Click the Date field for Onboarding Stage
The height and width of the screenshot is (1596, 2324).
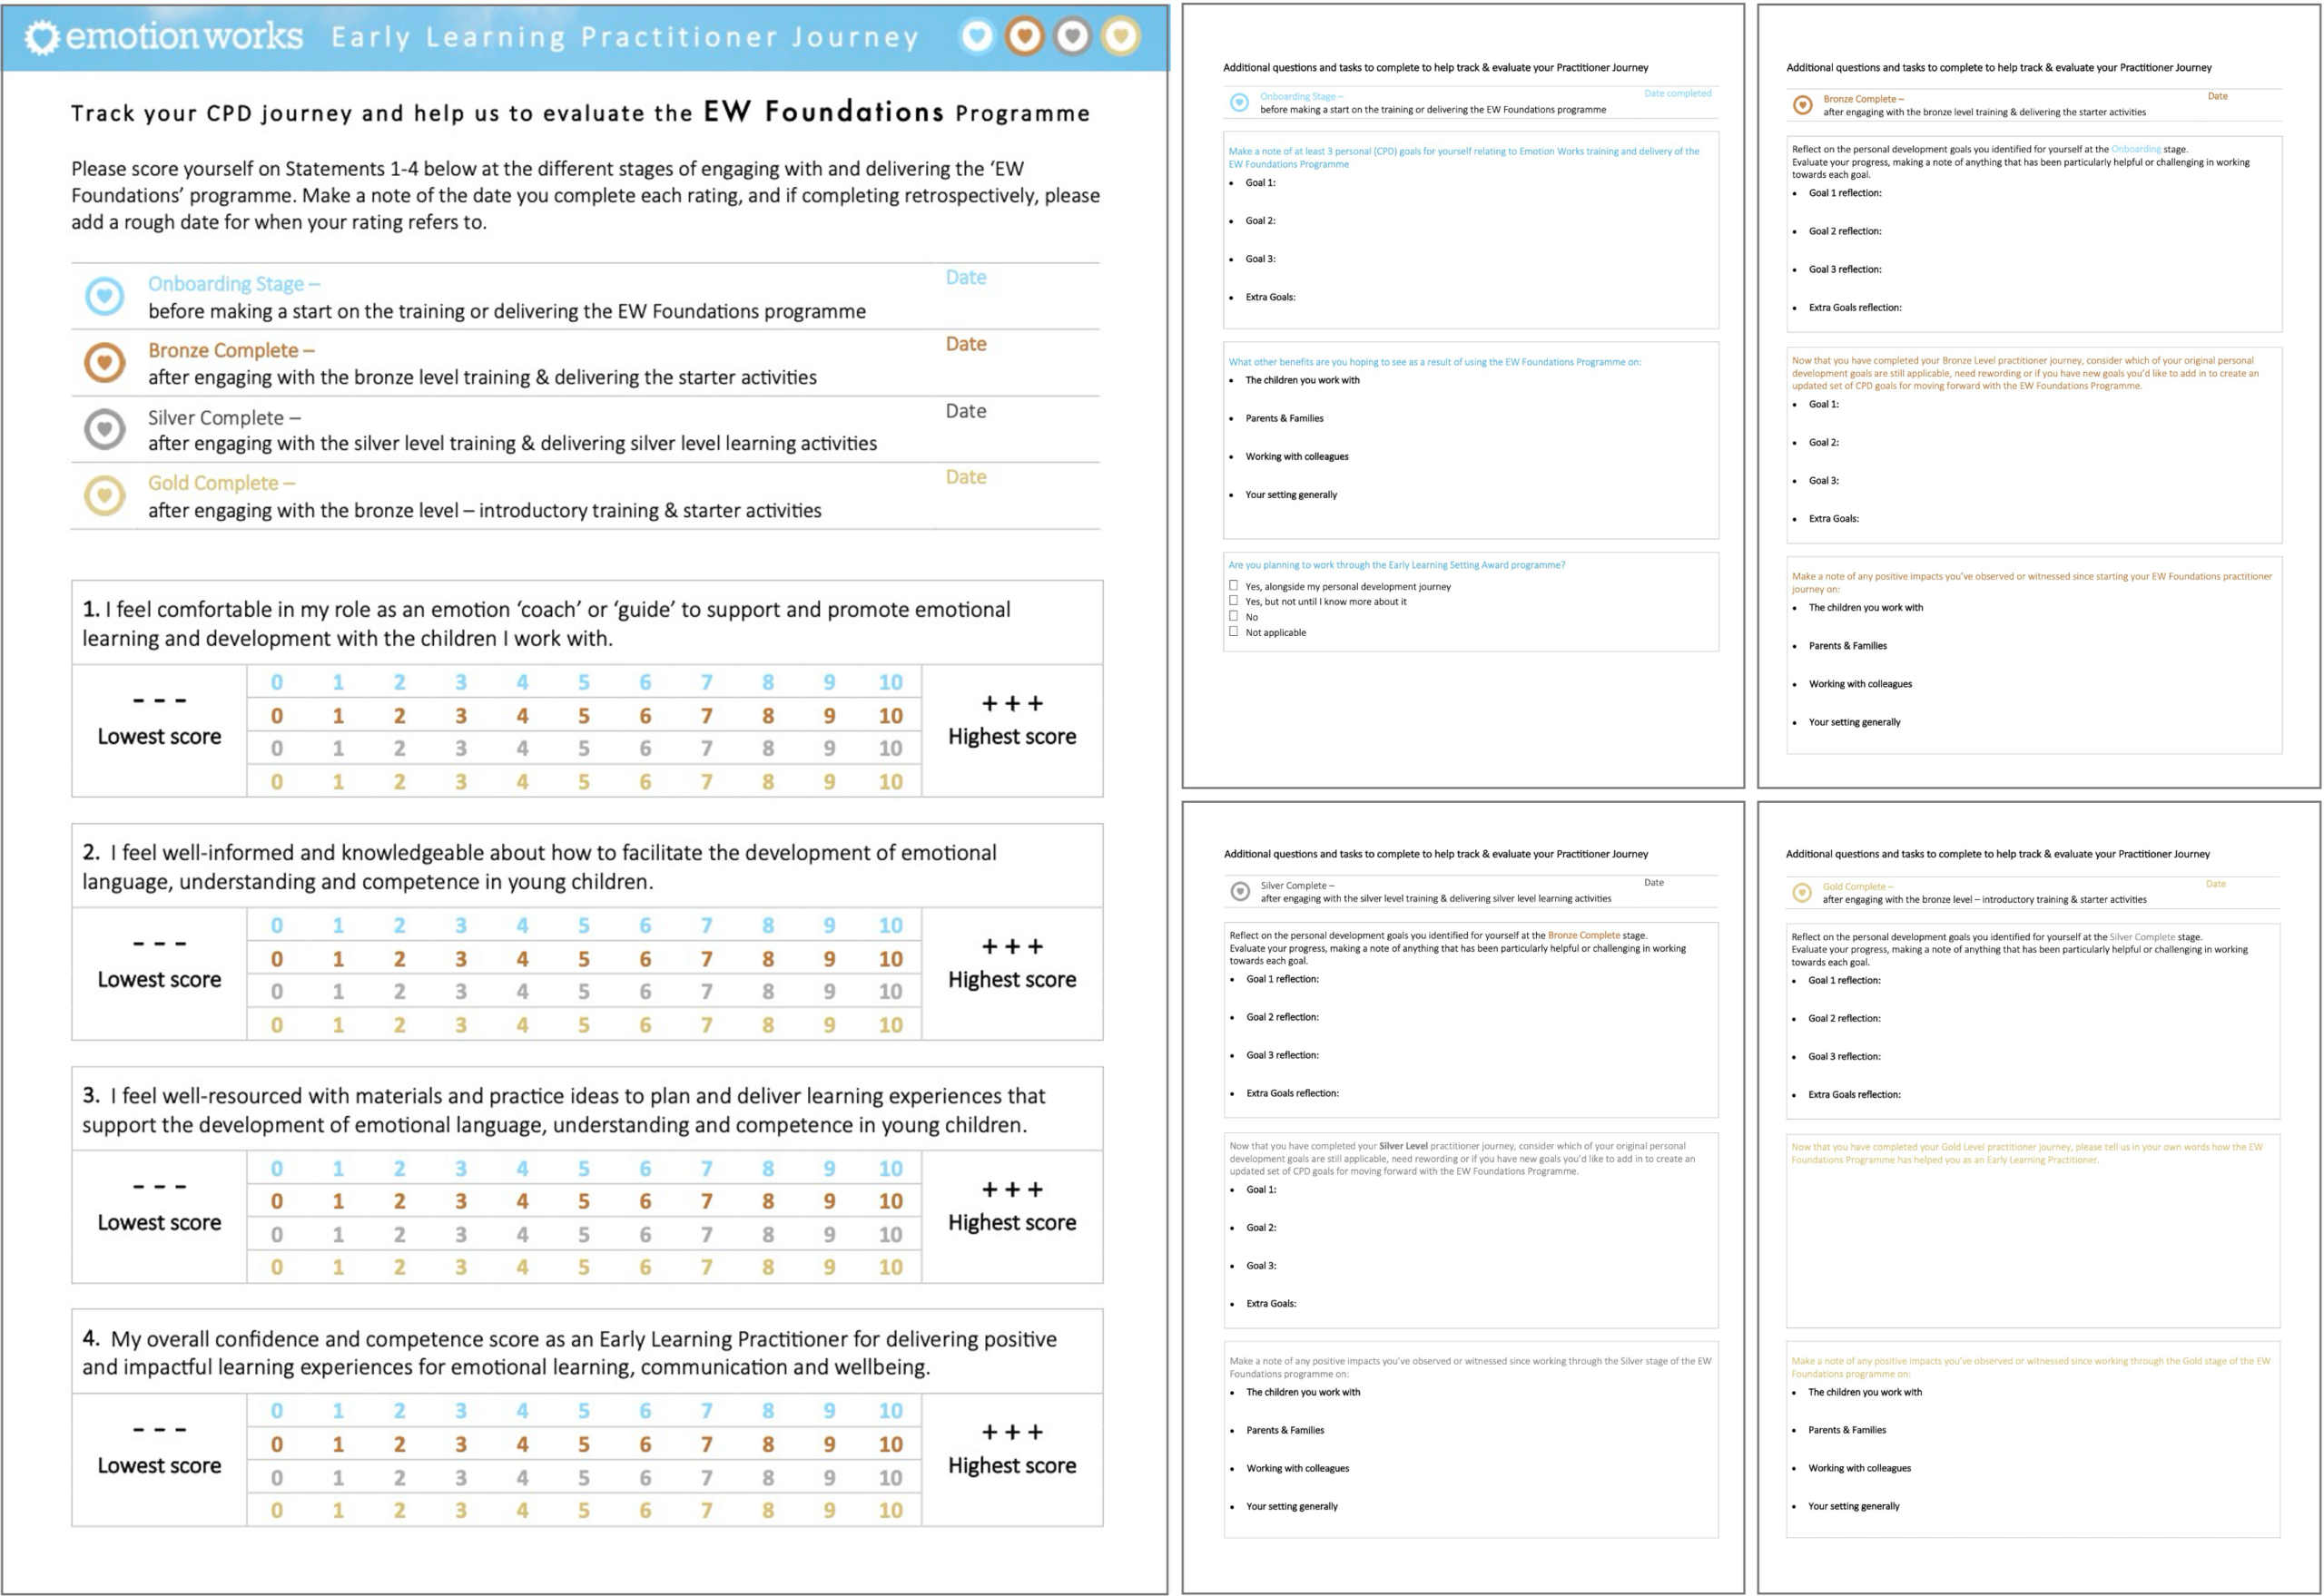click(965, 278)
